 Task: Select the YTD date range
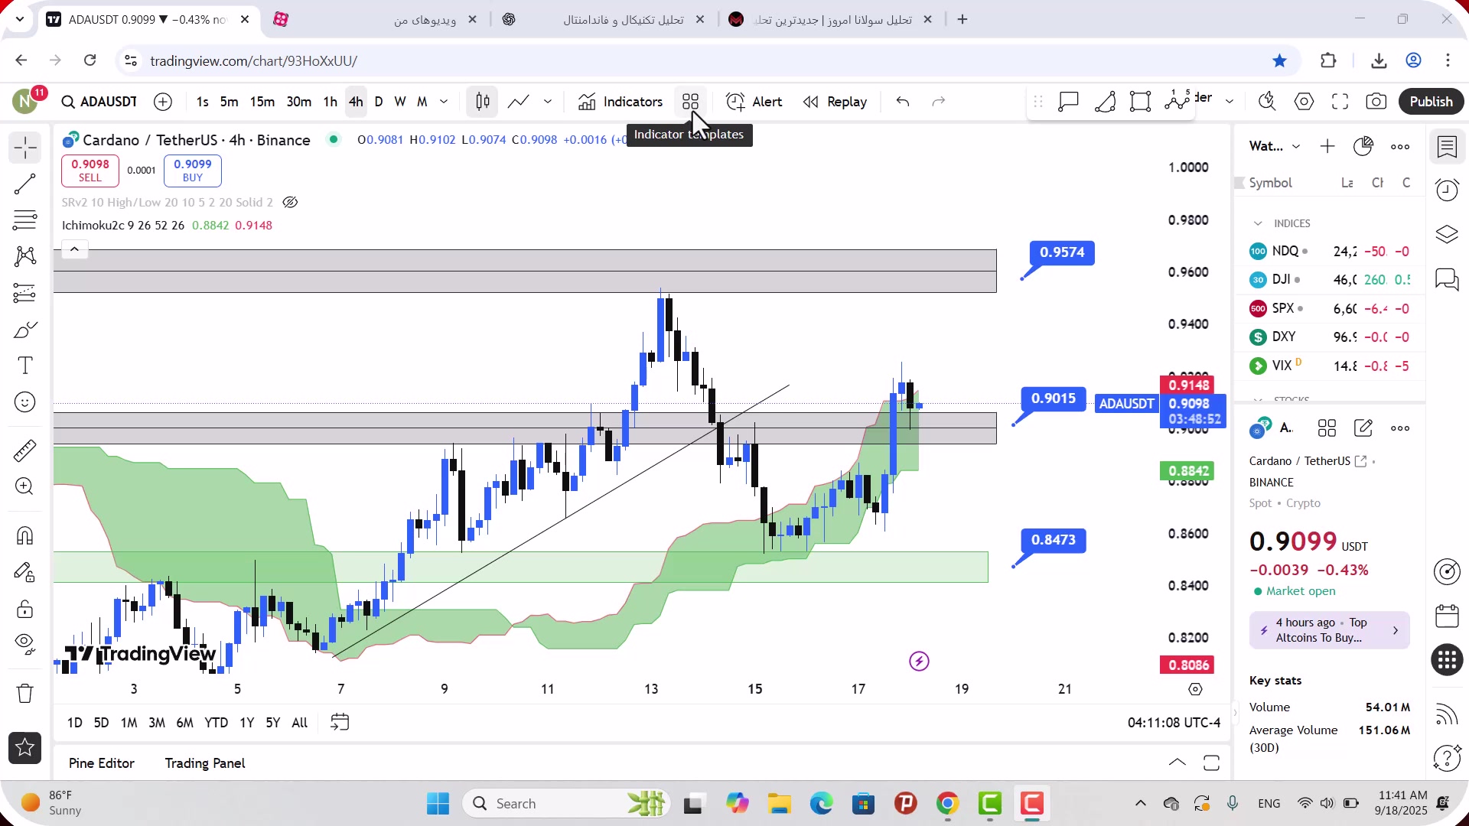coord(216,723)
